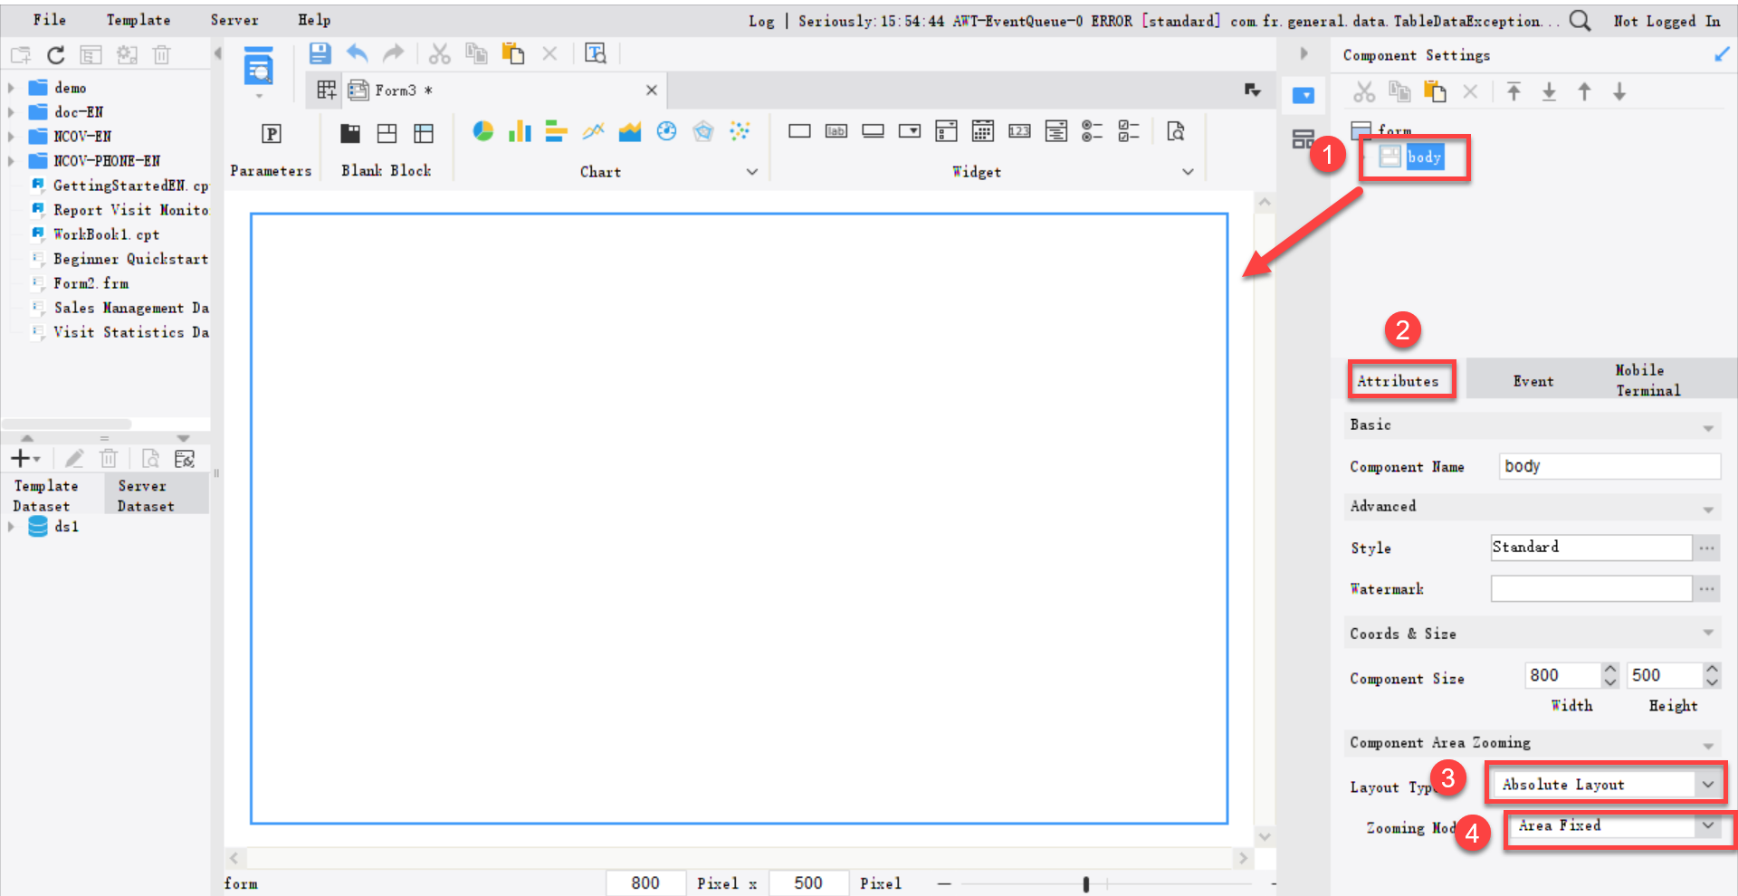Insert a Column chart from the Chart group

tap(519, 131)
